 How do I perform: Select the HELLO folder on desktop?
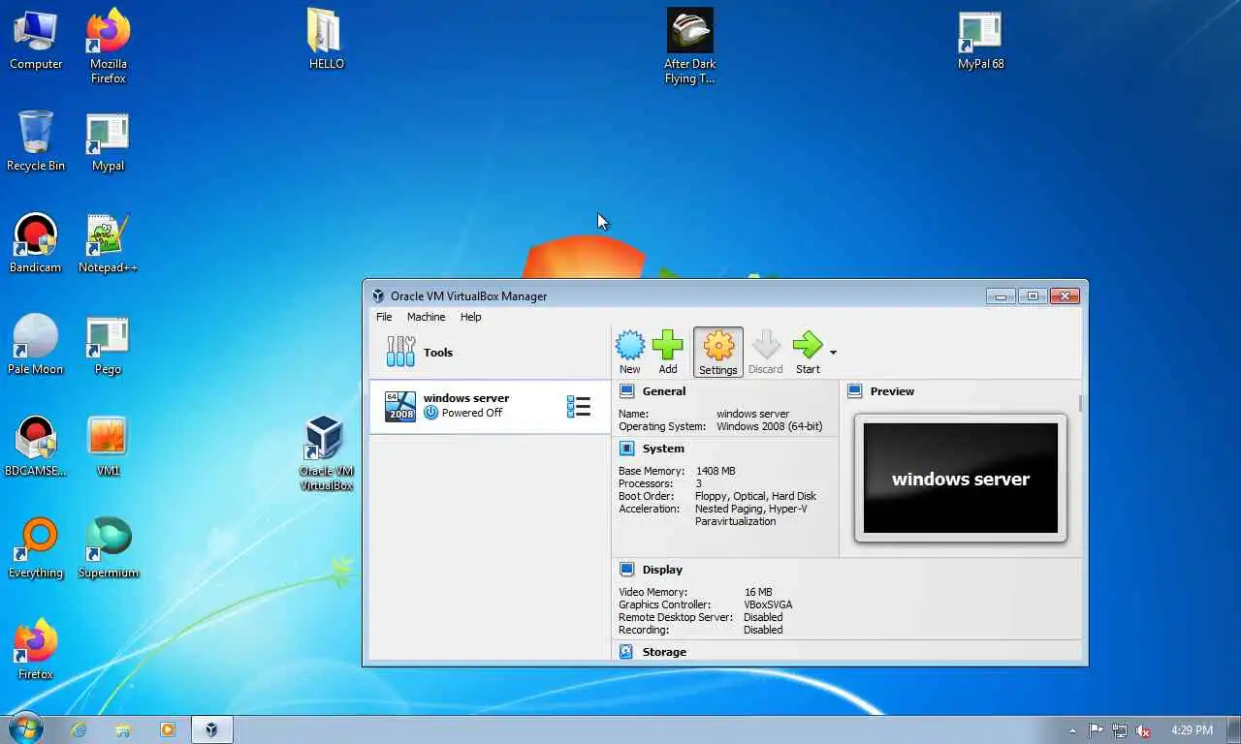(x=327, y=39)
